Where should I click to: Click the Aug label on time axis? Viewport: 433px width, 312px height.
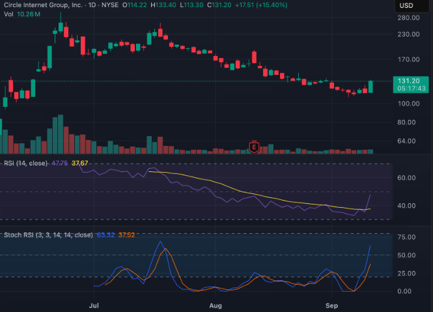pos(216,305)
